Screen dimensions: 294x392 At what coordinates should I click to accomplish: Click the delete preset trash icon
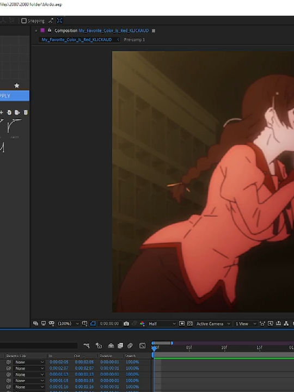click(x=26, y=113)
